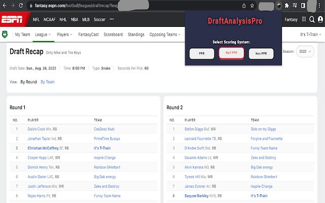325x203 pixels.
Task: Open the CeeDeez Nutz team link
Action: point(104,129)
